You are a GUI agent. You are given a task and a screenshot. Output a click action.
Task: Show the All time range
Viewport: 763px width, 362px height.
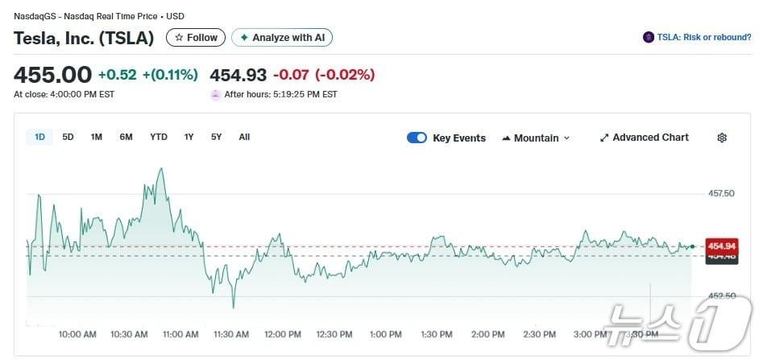click(x=244, y=137)
